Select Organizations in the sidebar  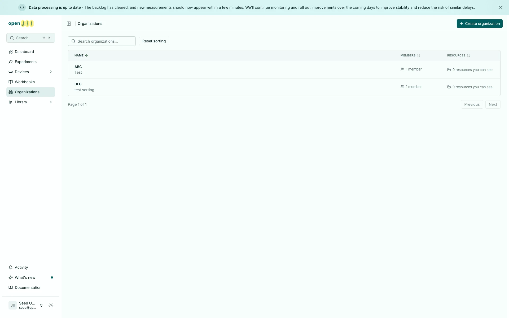click(x=31, y=92)
